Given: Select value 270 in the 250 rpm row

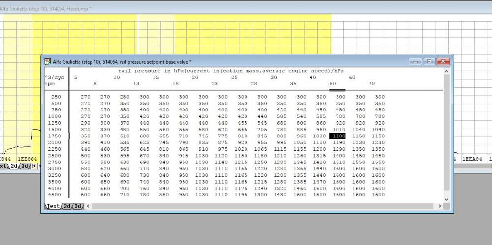Looking at the screenshot, I should [85, 97].
